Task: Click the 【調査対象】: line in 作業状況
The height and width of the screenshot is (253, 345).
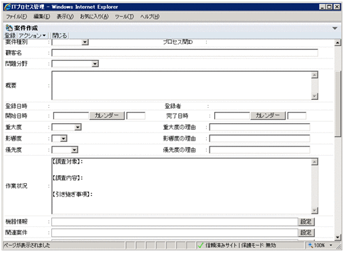Action: (x=67, y=162)
